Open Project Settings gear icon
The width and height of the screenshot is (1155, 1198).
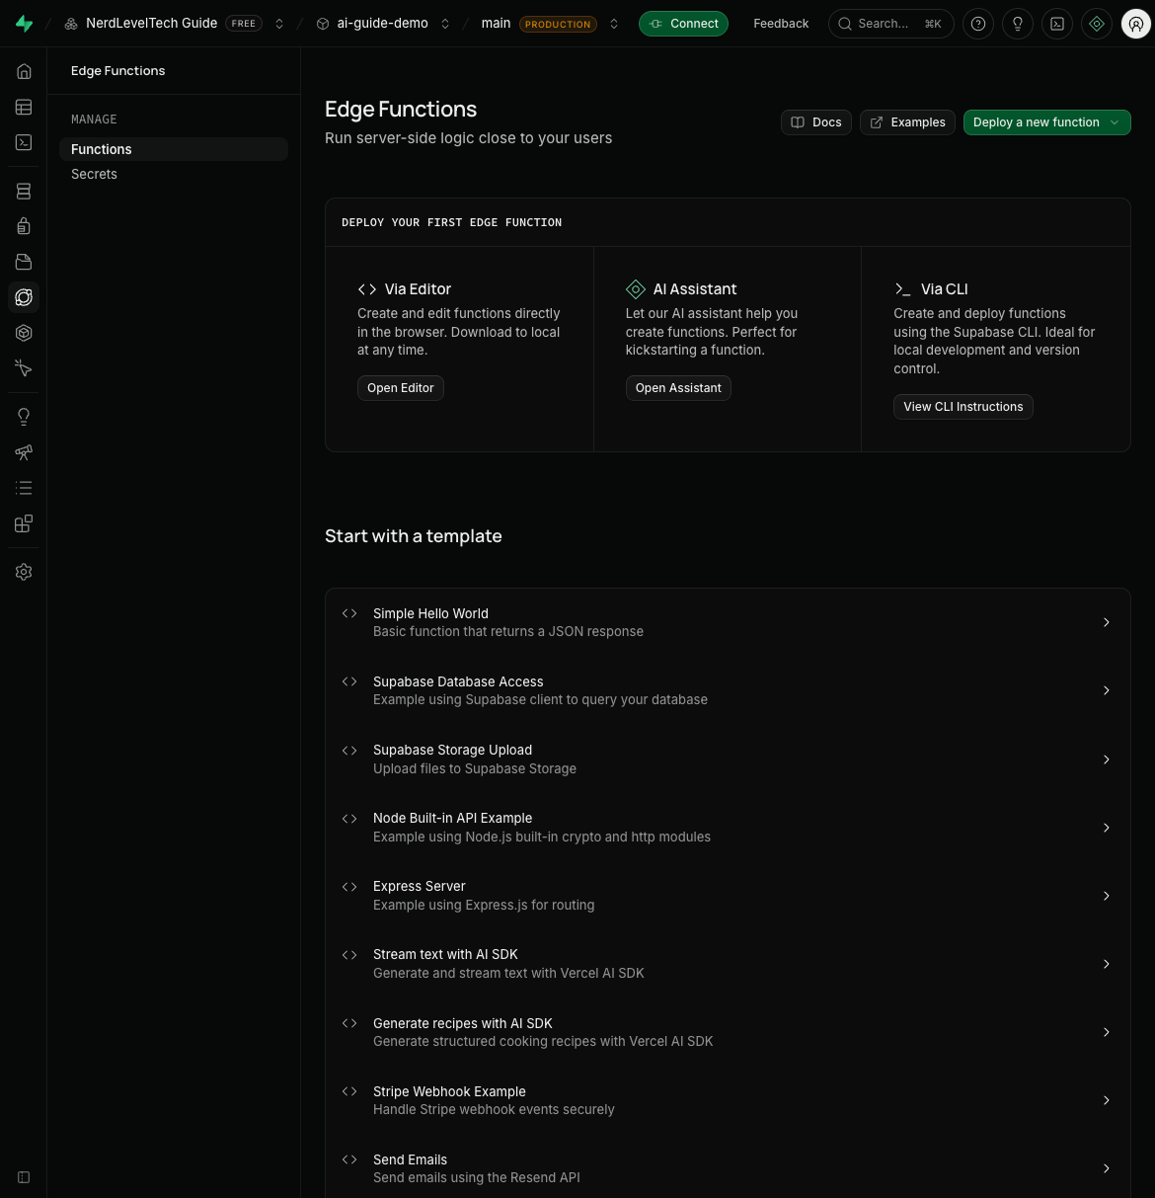point(24,572)
